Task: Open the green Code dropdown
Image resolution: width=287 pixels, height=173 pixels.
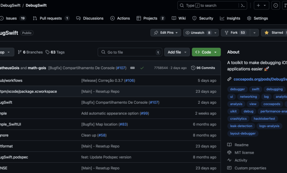Action: (x=206, y=52)
